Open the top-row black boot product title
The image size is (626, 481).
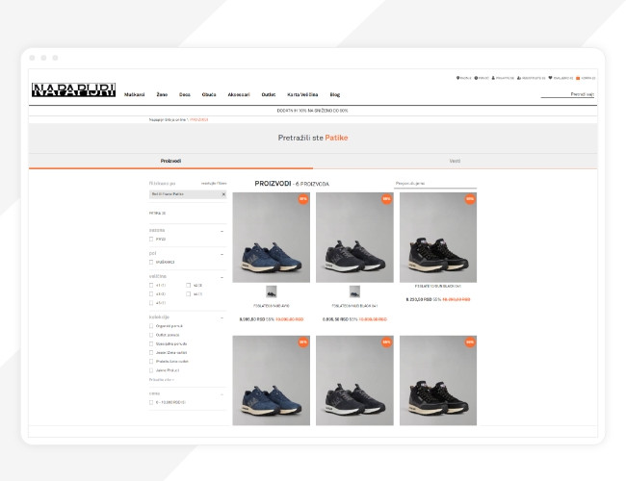click(438, 286)
